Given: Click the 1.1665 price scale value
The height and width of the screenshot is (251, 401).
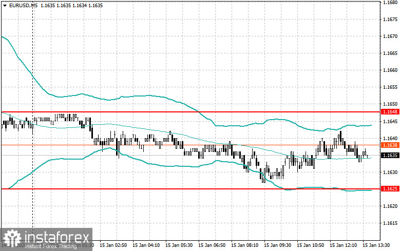Looking at the screenshot, I should point(390,53).
